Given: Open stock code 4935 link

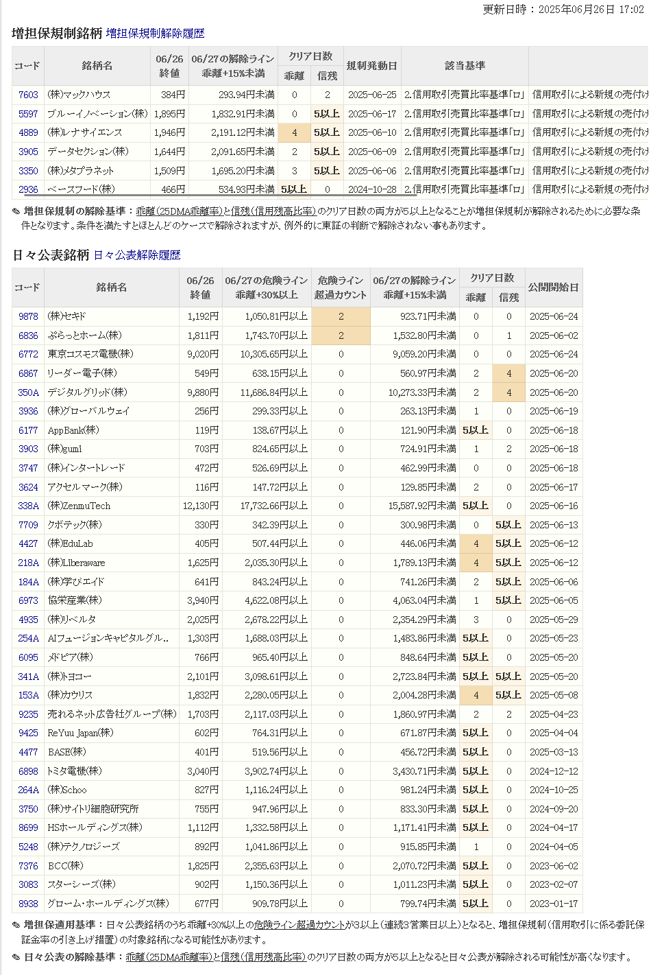Looking at the screenshot, I should pyautogui.click(x=28, y=620).
